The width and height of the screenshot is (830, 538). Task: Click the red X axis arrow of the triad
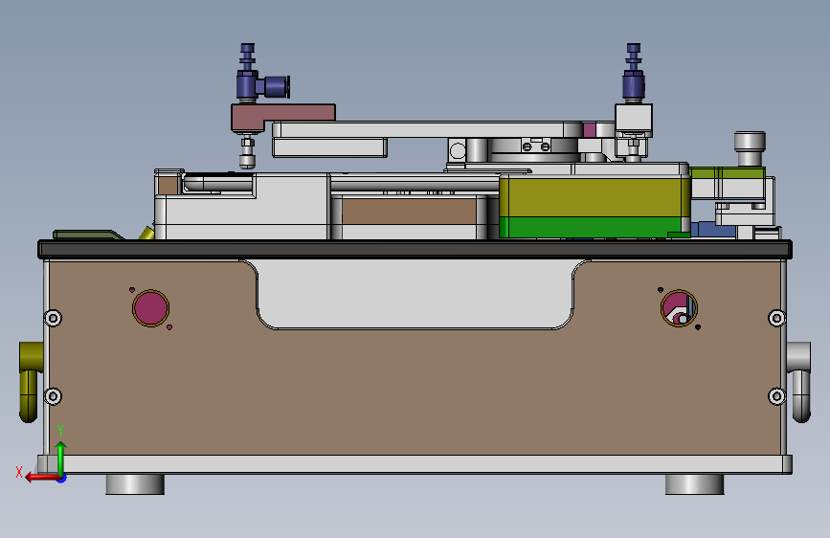(x=42, y=477)
